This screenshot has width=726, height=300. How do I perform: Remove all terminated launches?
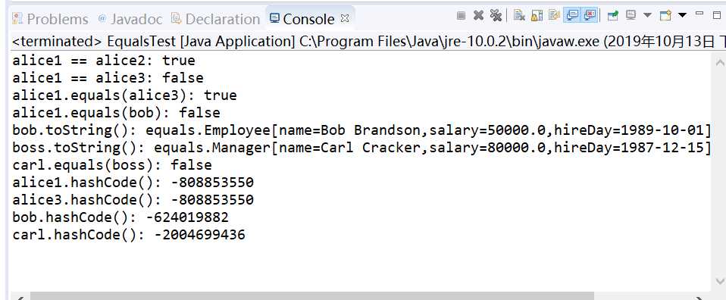(496, 16)
